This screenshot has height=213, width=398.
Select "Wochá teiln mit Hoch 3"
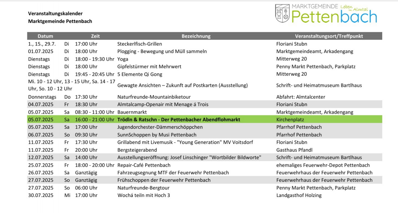(x=144, y=195)
